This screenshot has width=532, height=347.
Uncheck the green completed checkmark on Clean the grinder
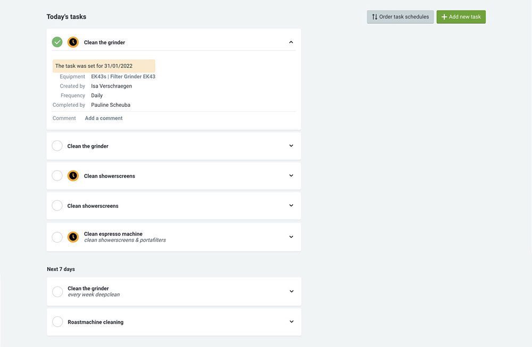[57, 42]
